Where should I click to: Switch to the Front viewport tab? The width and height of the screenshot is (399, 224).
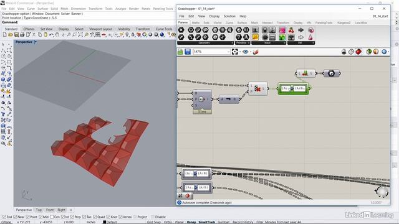pyautogui.click(x=50, y=210)
